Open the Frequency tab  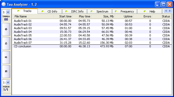pos(125,11)
